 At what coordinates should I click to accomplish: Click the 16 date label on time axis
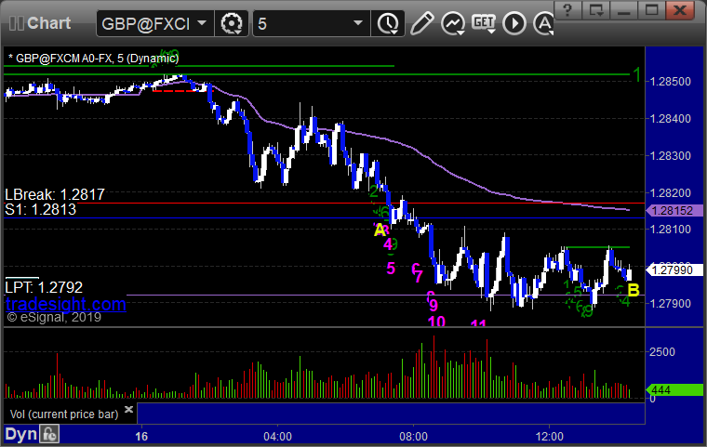(141, 437)
